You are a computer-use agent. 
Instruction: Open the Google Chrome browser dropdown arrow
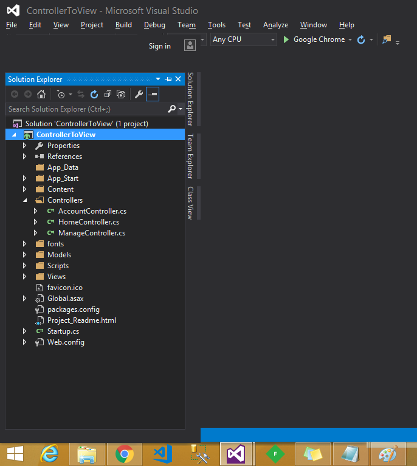[x=350, y=39]
